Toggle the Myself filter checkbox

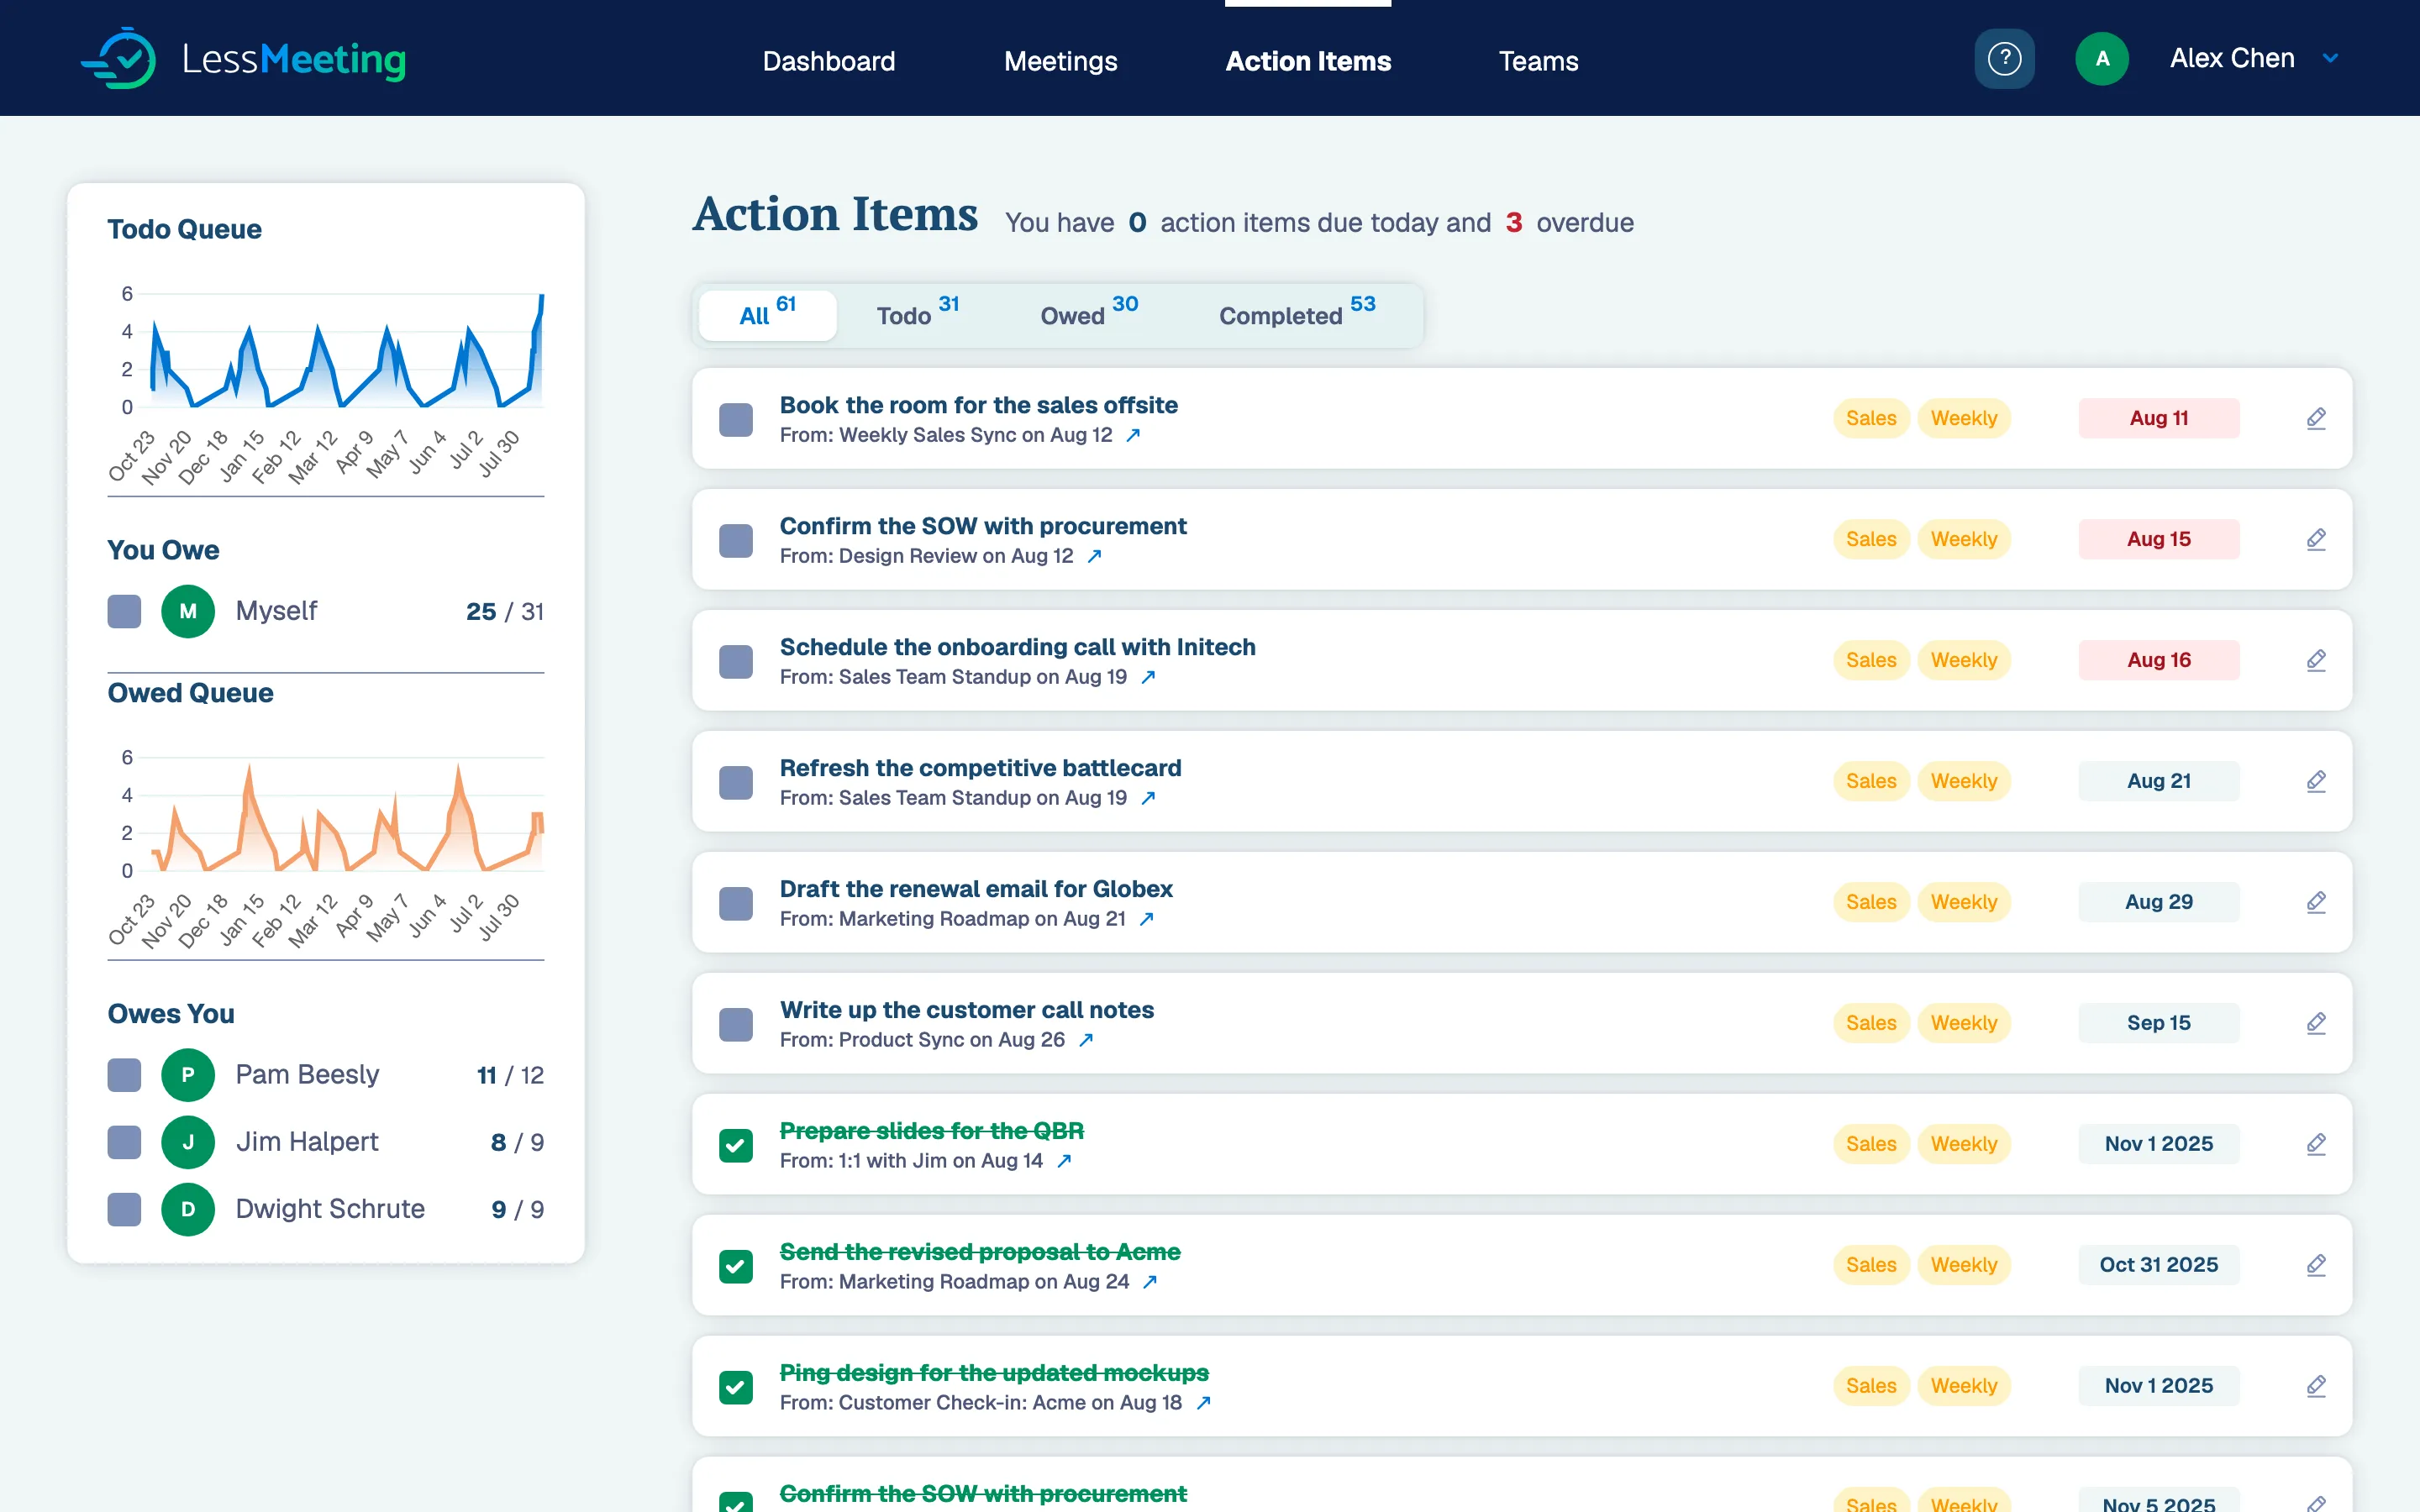[x=124, y=611]
